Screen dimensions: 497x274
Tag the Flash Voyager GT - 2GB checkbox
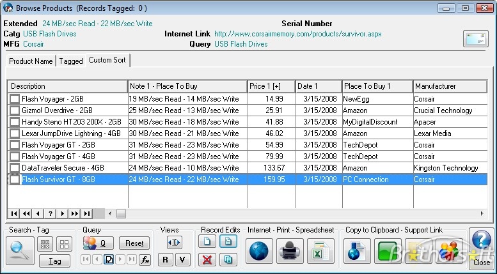[x=15, y=145]
